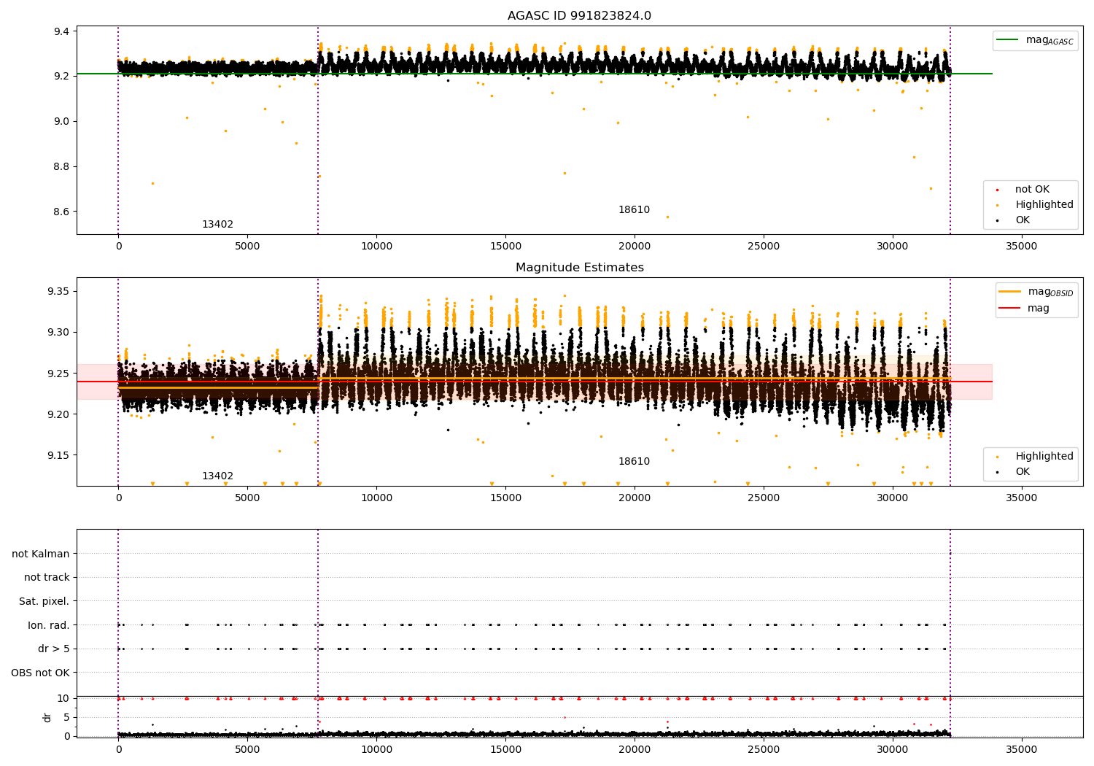Image resolution: width=1094 pixels, height=766 pixels.
Task: Click y-tick '9.30' on middle plot
Action: [58, 333]
